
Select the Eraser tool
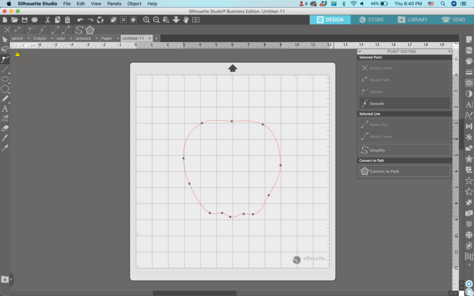click(x=5, y=129)
